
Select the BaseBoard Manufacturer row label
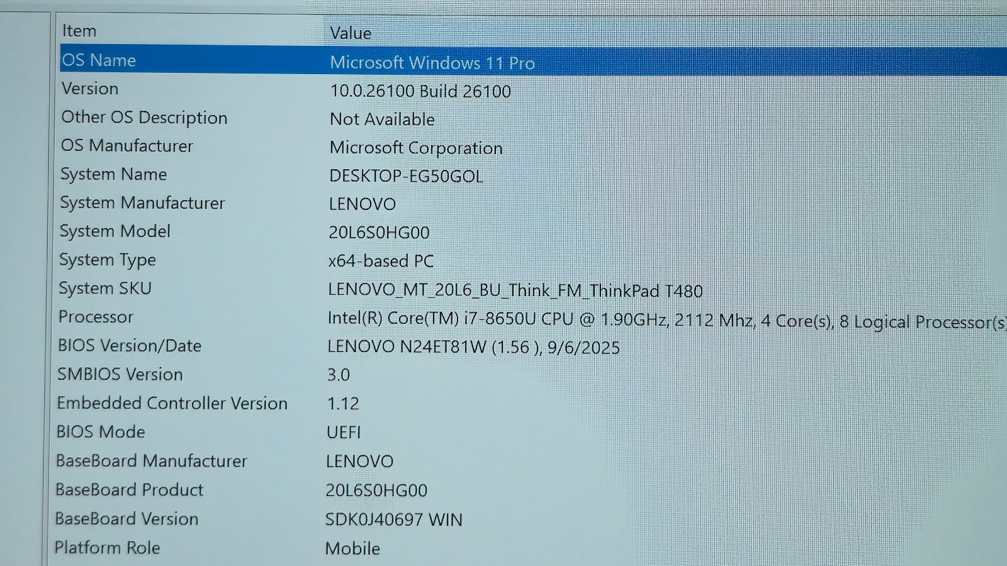[x=152, y=461]
